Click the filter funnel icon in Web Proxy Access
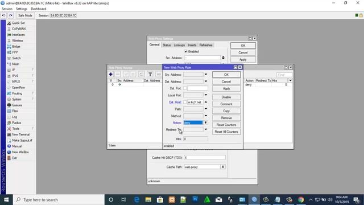The image size is (364, 205). pos(150,75)
